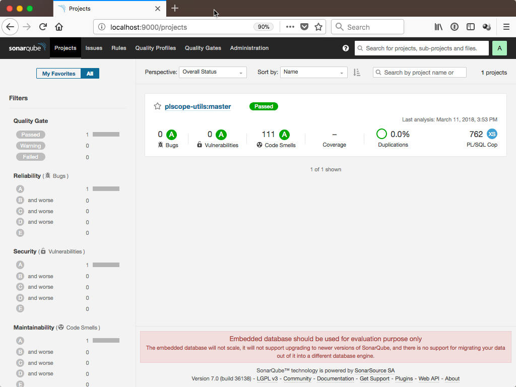Switch to All projects

pos(90,74)
